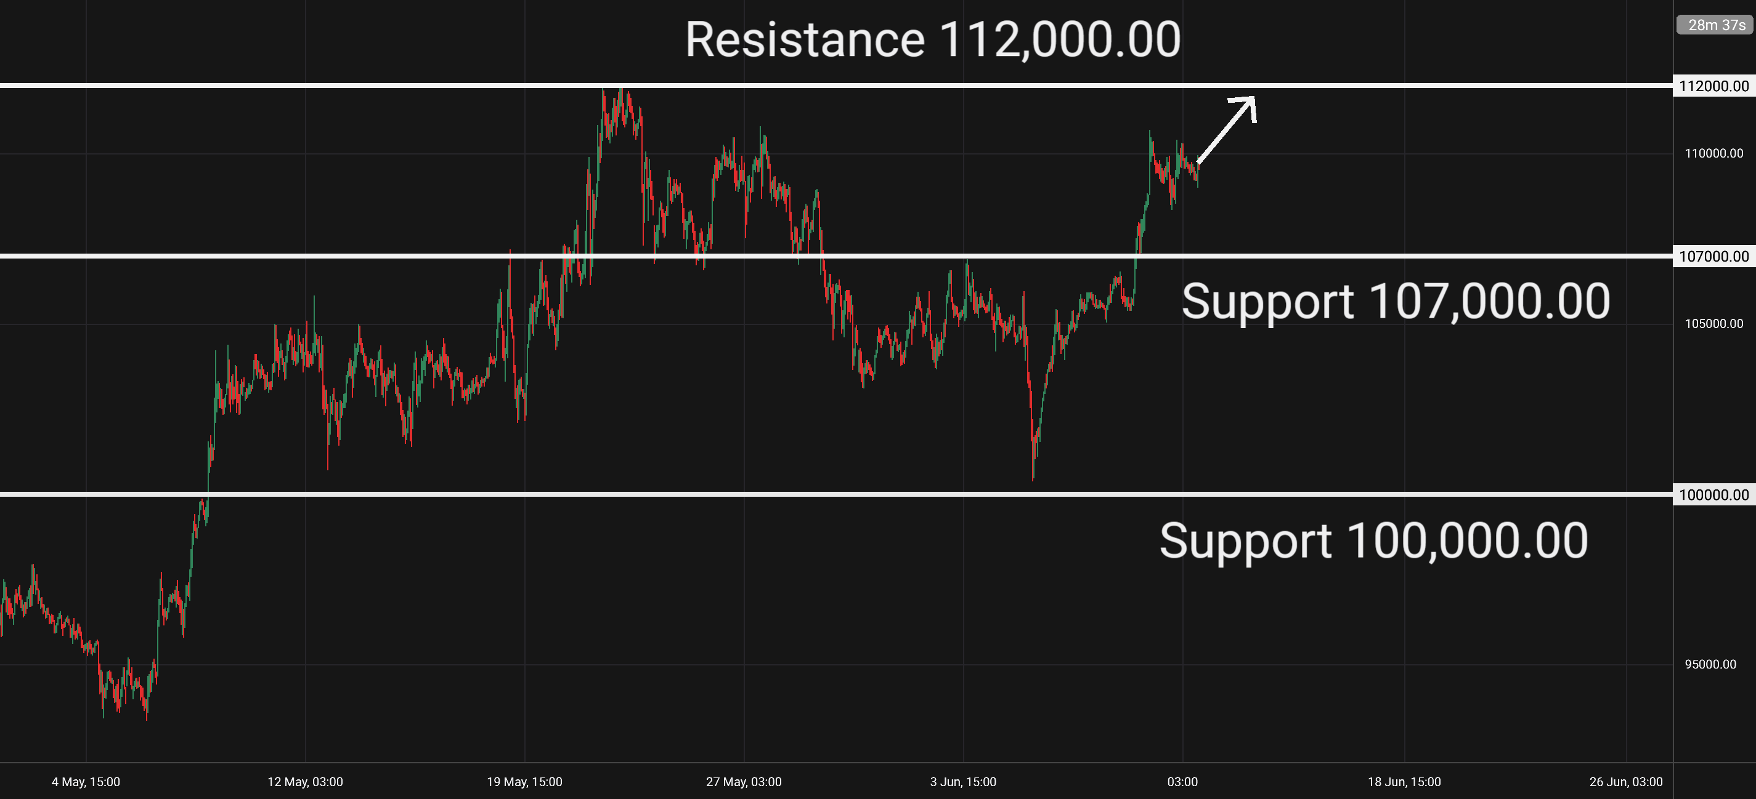Viewport: 1756px width, 799px height.
Task: Select the 100000 support horizontal line
Action: pos(837,494)
